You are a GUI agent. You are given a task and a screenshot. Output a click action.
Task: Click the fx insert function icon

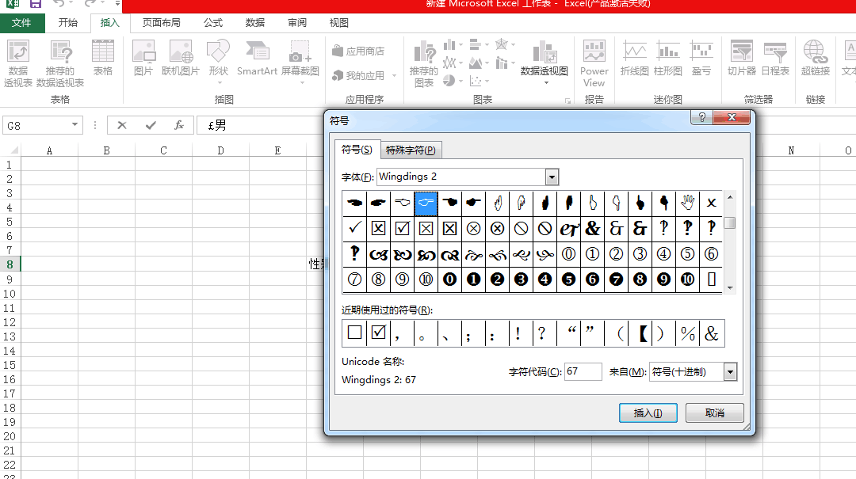[x=179, y=125]
